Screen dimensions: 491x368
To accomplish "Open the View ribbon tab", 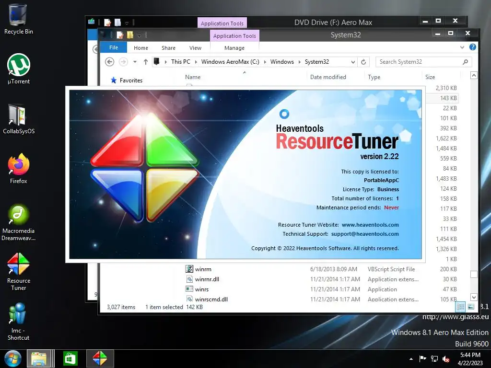I will 196,48.
